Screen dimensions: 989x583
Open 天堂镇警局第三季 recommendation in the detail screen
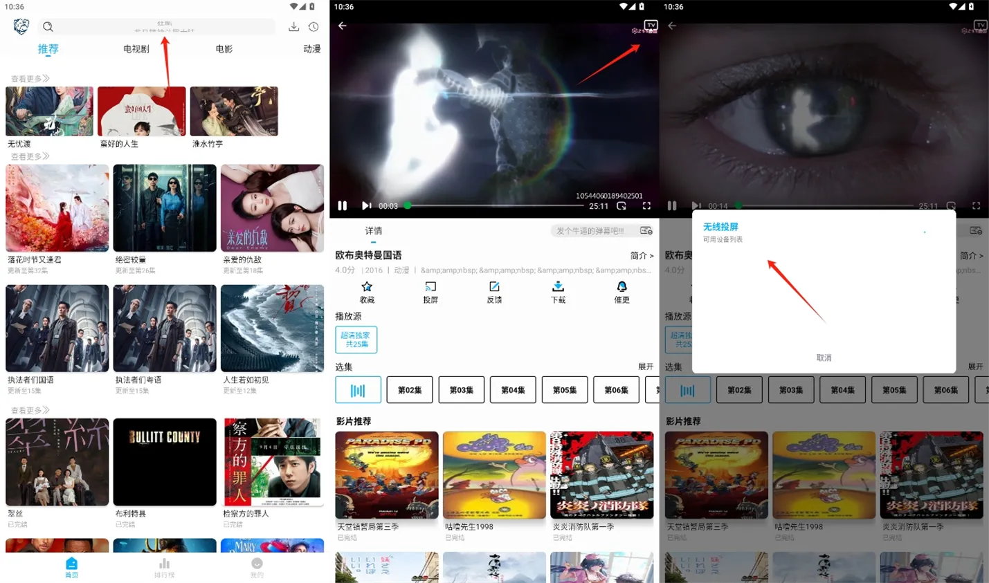(x=387, y=475)
